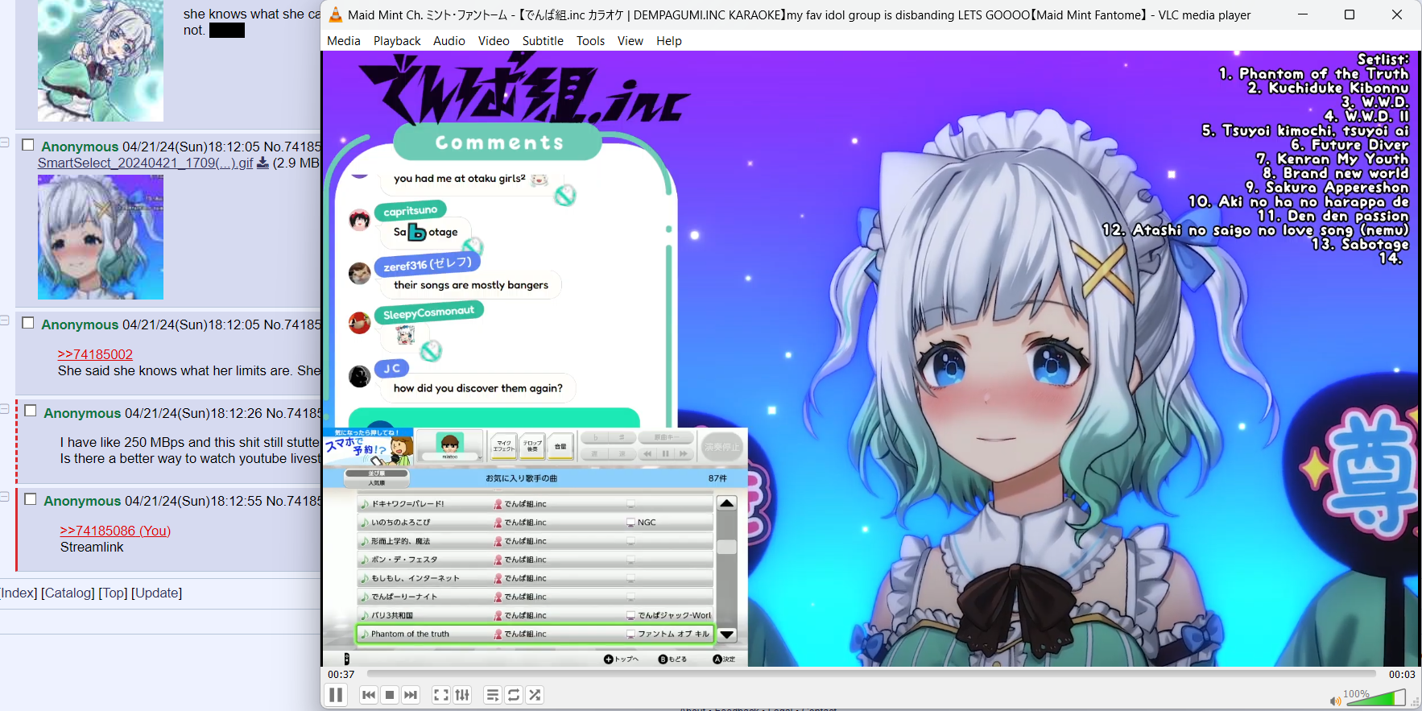The width and height of the screenshot is (1422, 711).
Task: Skip to next media track
Action: click(411, 695)
